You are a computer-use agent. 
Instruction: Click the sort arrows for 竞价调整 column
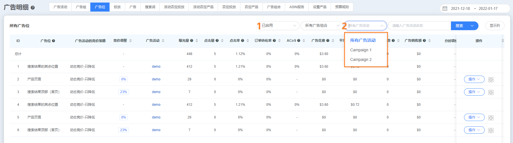pos(131,41)
